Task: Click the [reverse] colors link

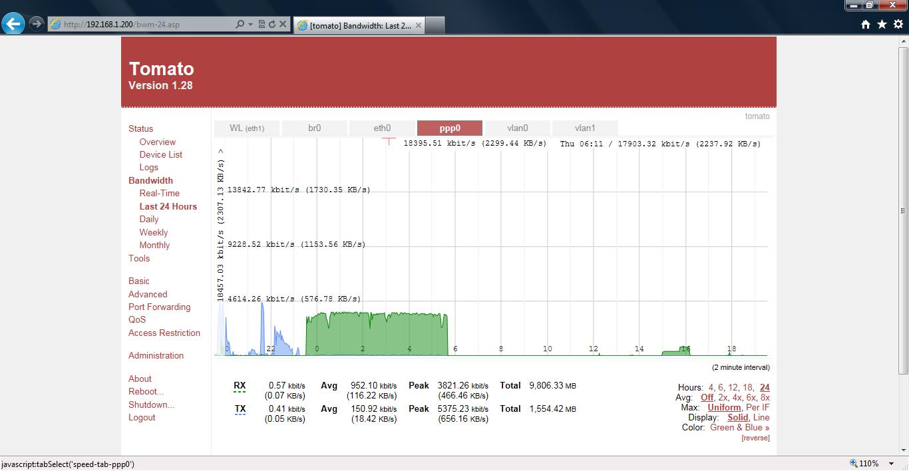Action: pyautogui.click(x=755, y=438)
